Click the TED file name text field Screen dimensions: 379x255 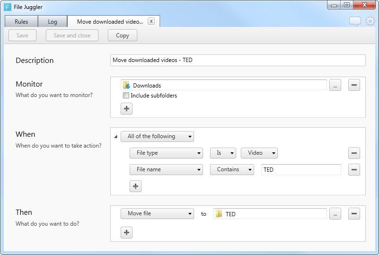pyautogui.click(x=301, y=169)
